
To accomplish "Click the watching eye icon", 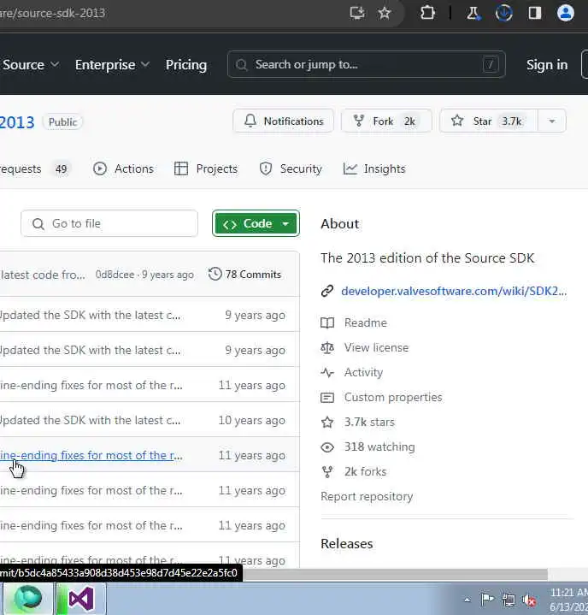I will tap(327, 447).
